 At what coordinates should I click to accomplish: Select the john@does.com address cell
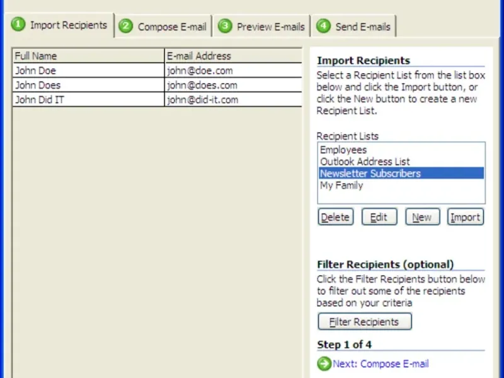(233, 85)
